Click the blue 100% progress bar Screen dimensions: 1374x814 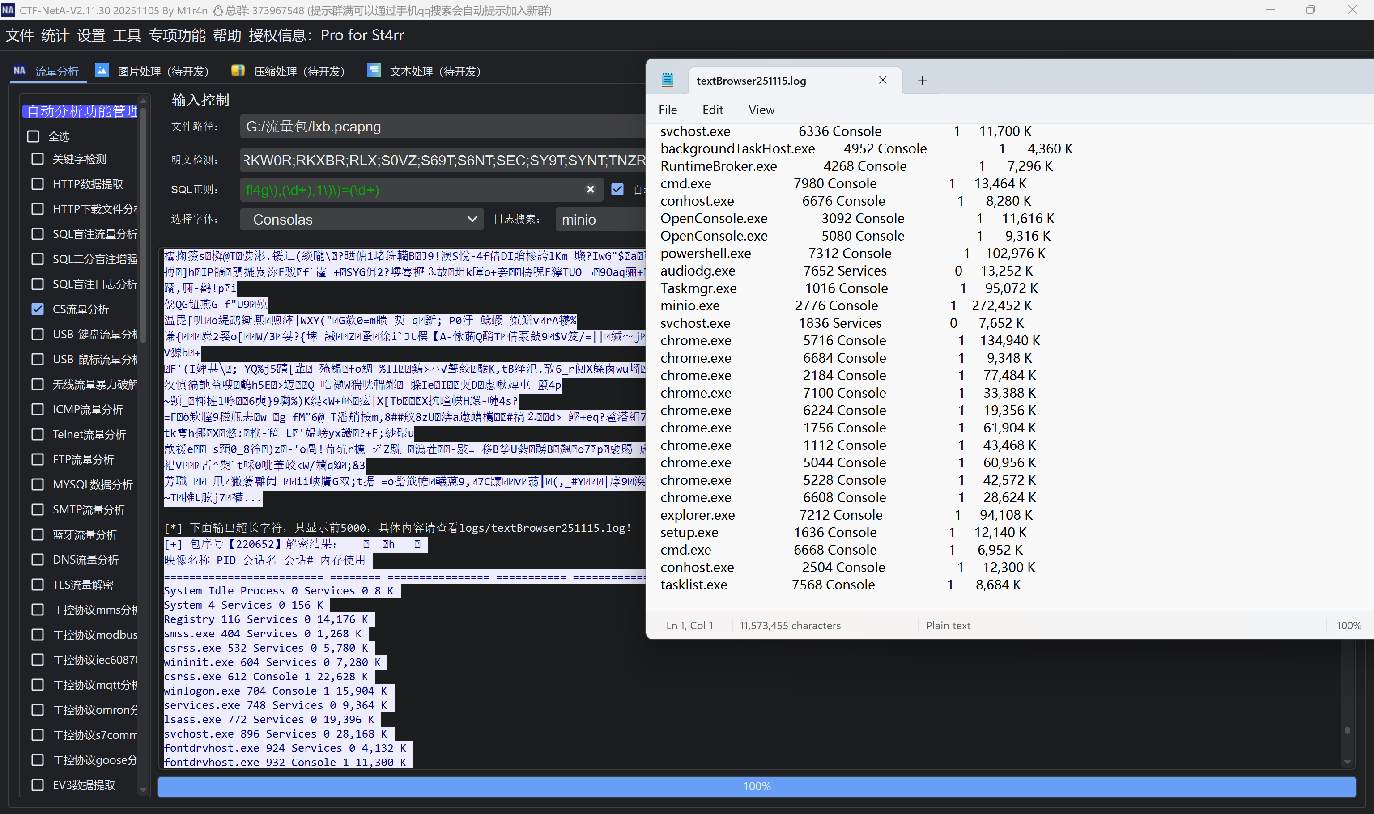click(756, 787)
